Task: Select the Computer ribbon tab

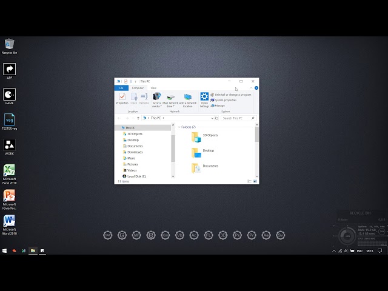Action: 138,88
